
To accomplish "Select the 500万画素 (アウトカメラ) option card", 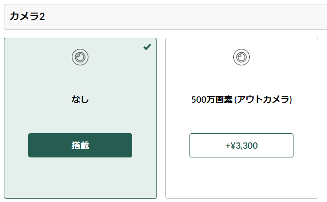I will tap(241, 118).
